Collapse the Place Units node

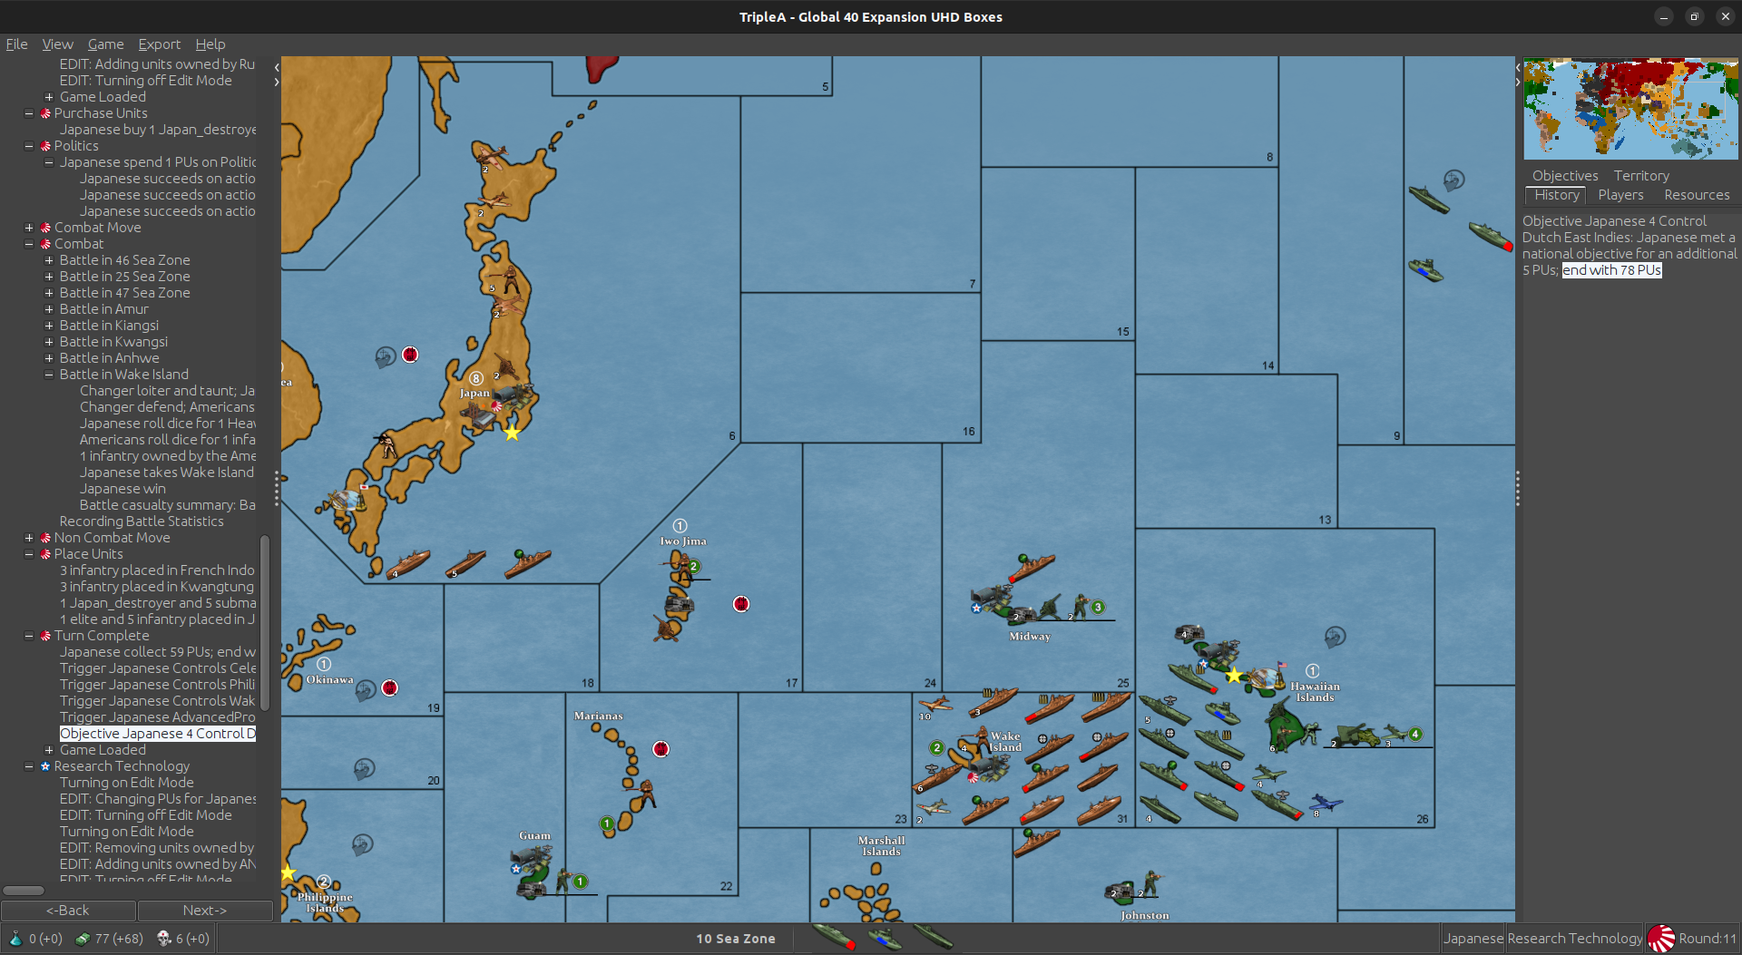point(29,554)
